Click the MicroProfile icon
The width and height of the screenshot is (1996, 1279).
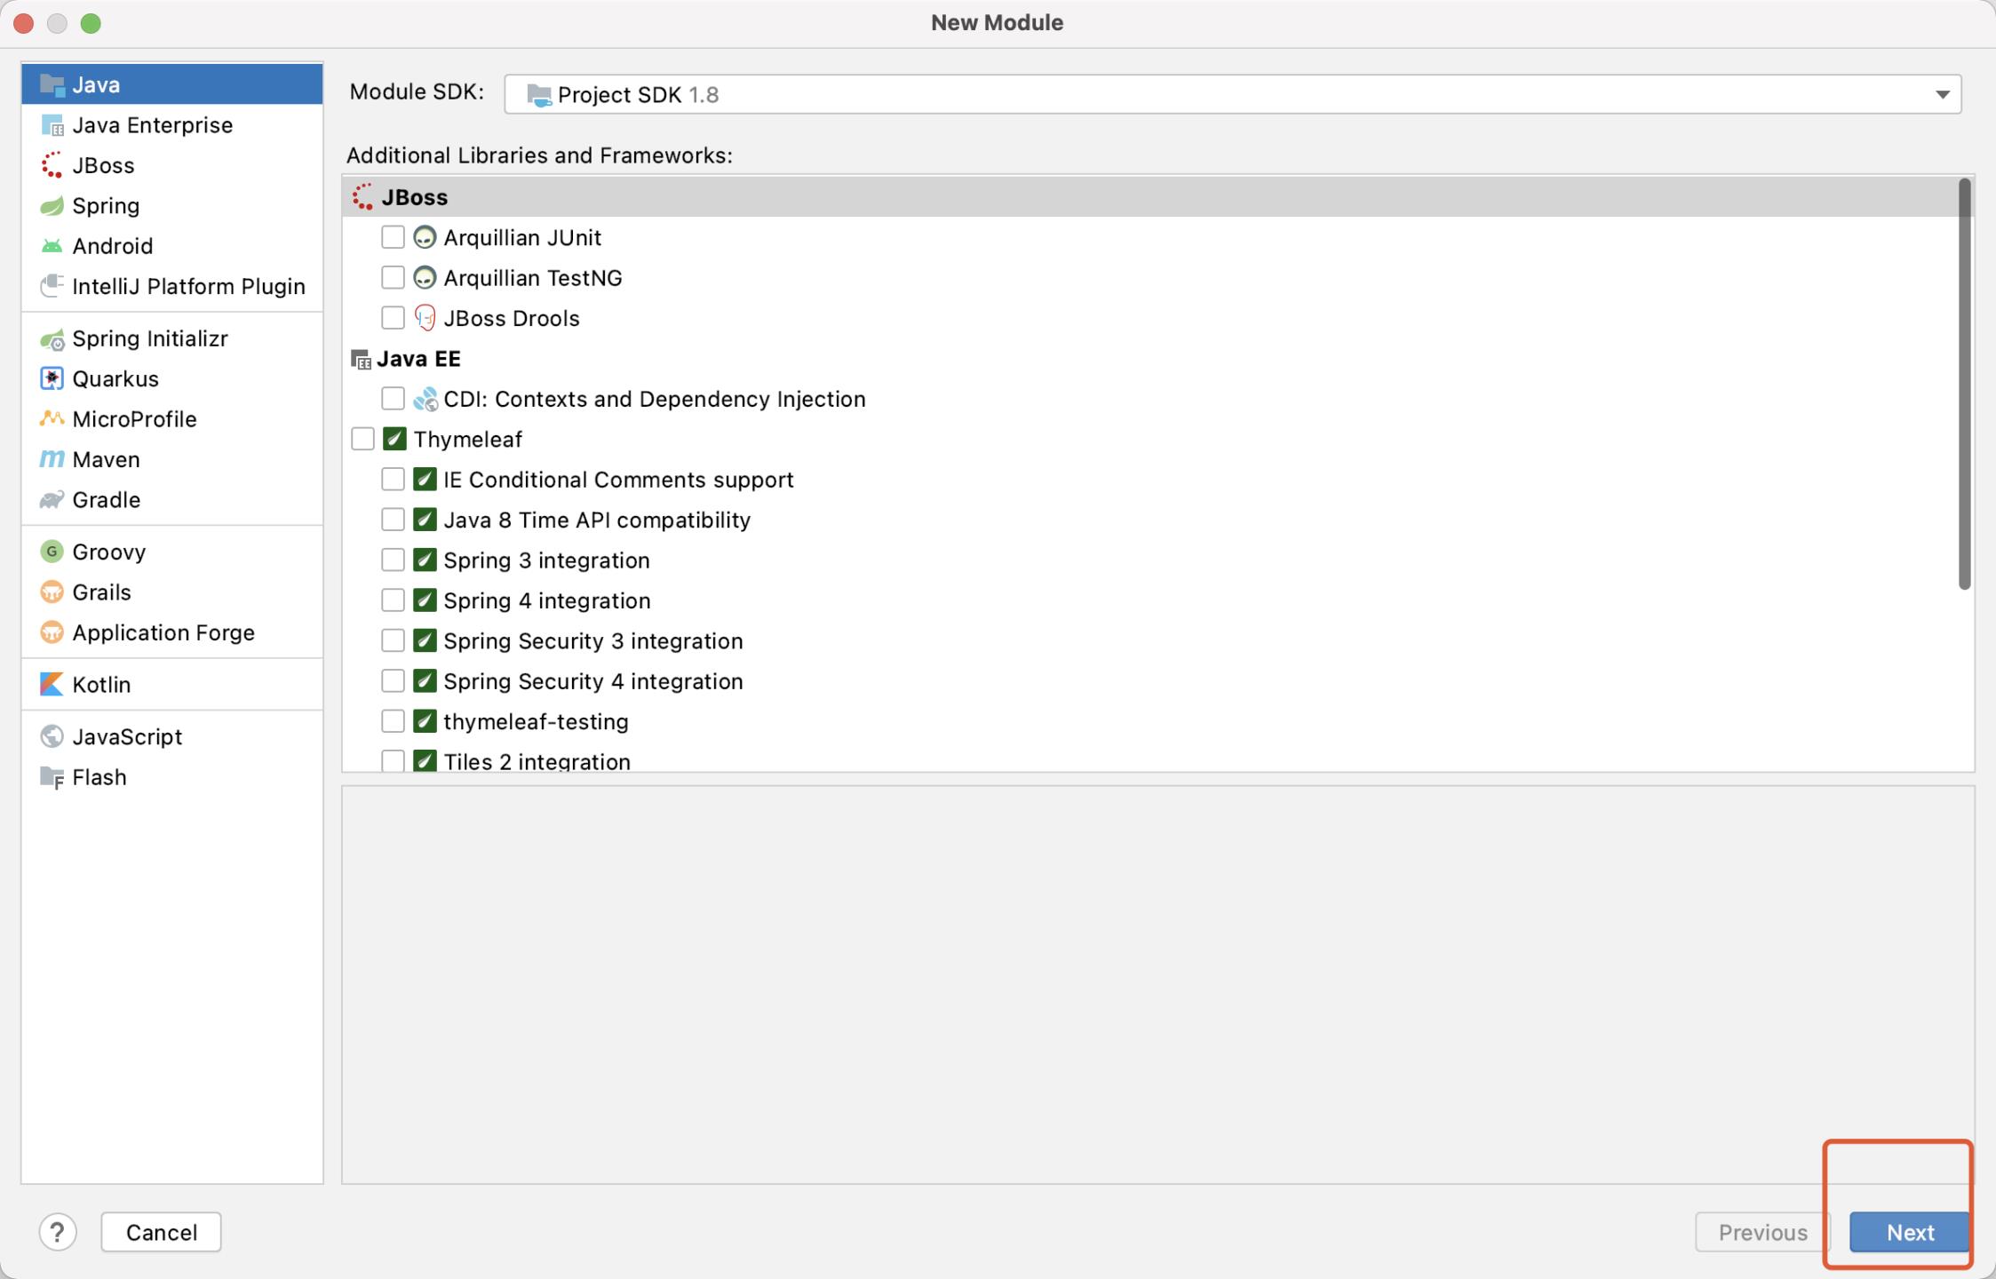pos(52,418)
